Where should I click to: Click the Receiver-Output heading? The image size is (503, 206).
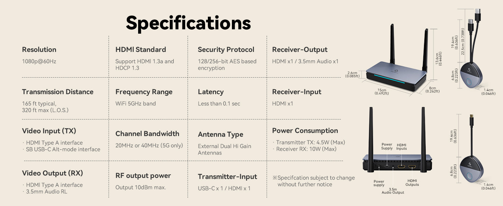click(300, 49)
